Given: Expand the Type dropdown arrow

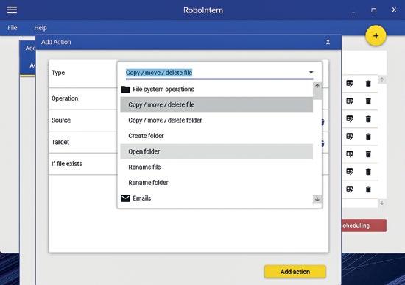Looking at the screenshot, I should [x=311, y=73].
